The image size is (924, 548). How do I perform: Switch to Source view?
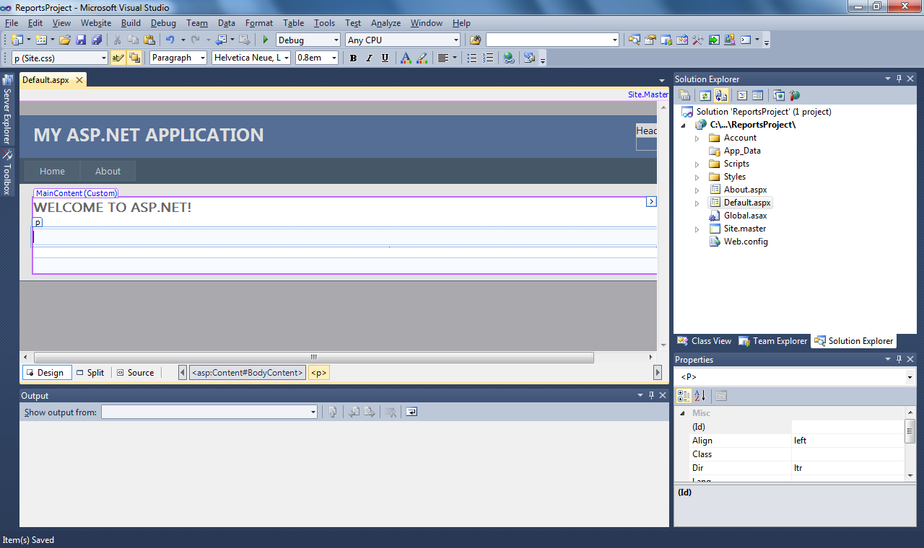[135, 373]
